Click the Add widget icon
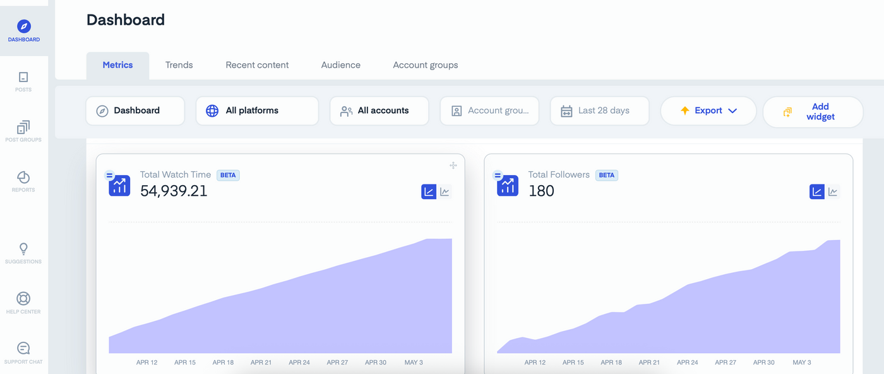This screenshot has height=374, width=884. (787, 112)
